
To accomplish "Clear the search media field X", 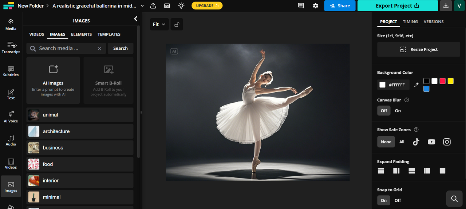I will point(99,49).
